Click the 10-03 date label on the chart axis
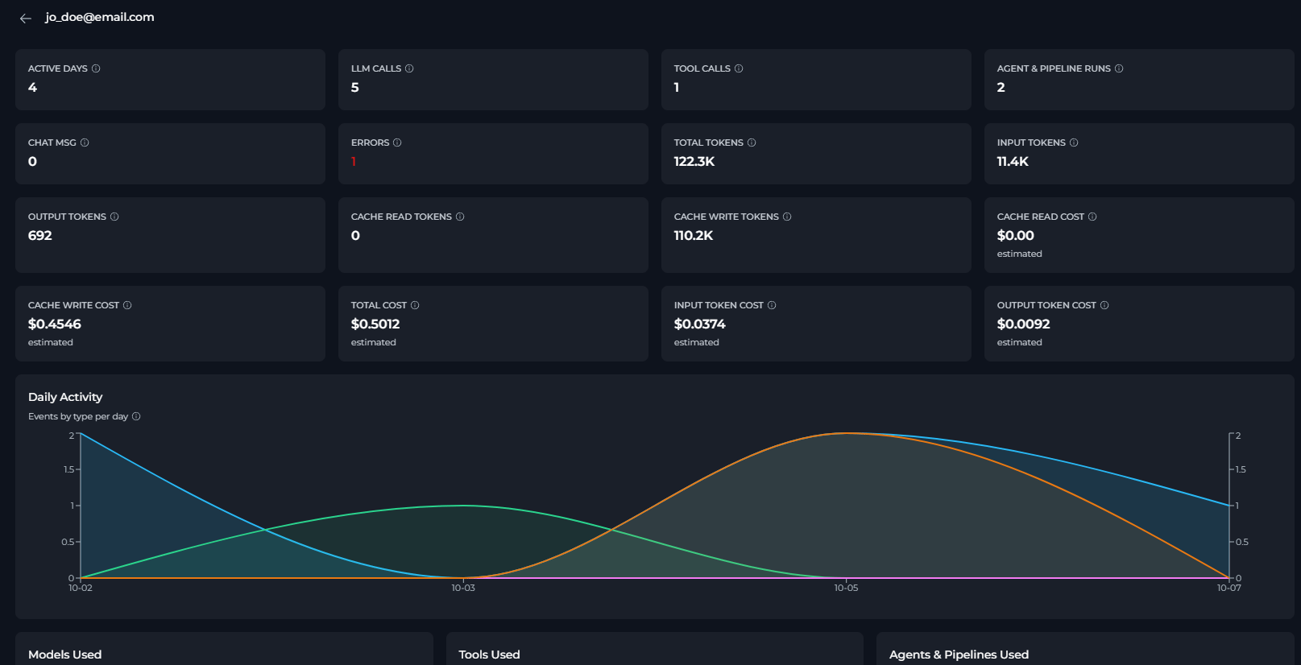Screen dimensions: 1301x665 click(x=463, y=588)
